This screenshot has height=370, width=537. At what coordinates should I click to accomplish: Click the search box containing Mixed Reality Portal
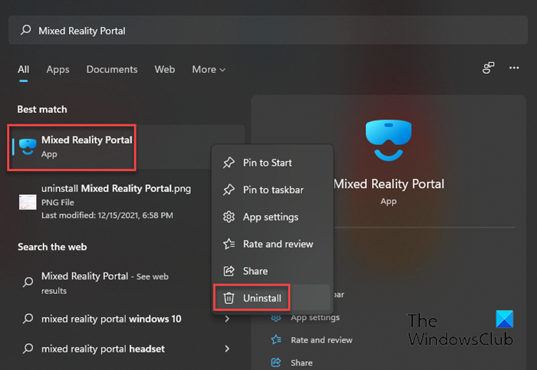pos(268,31)
